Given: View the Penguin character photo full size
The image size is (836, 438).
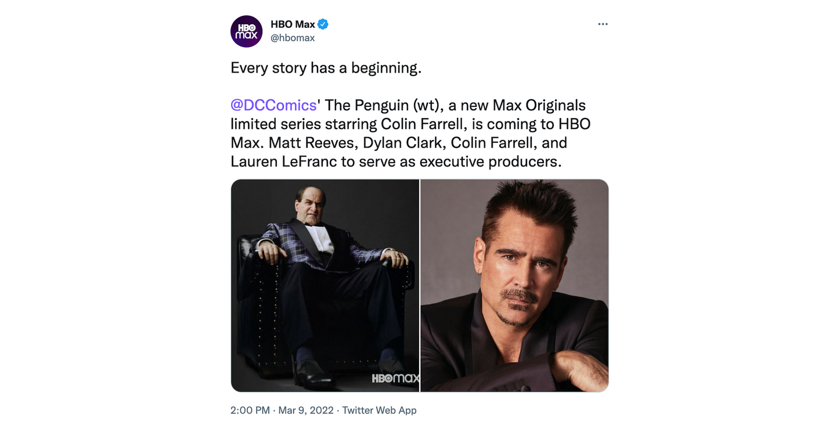Looking at the screenshot, I should pyautogui.click(x=325, y=285).
